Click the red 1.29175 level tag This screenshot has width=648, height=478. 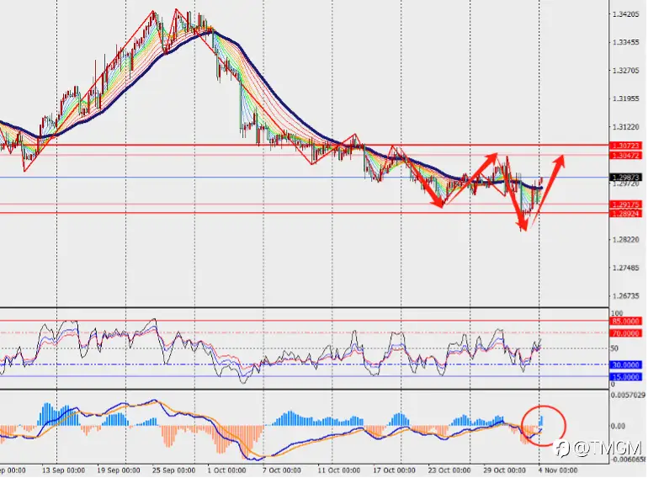click(x=625, y=204)
